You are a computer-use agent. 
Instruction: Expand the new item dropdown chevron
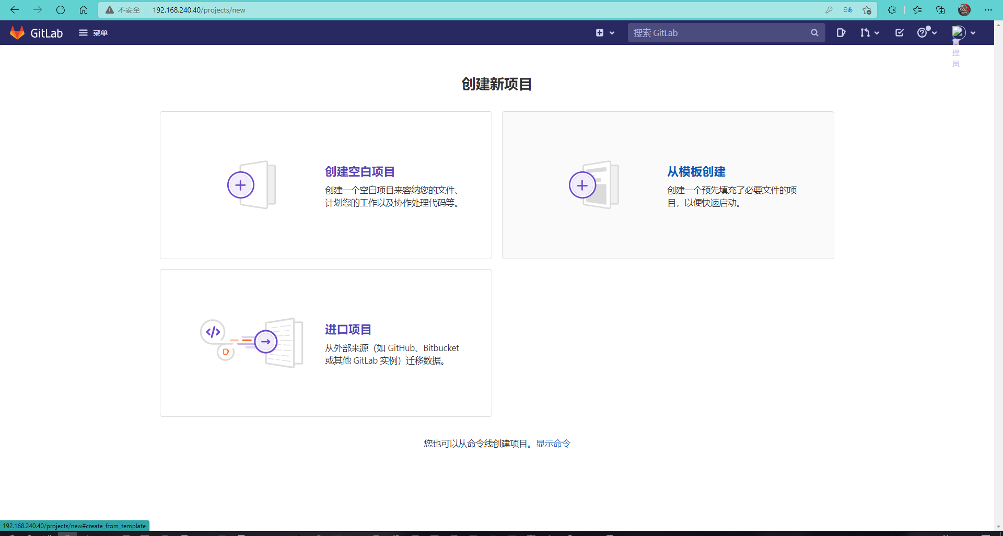tap(612, 32)
